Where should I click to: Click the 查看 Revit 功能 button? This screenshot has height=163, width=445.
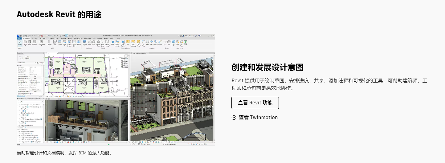255,103
